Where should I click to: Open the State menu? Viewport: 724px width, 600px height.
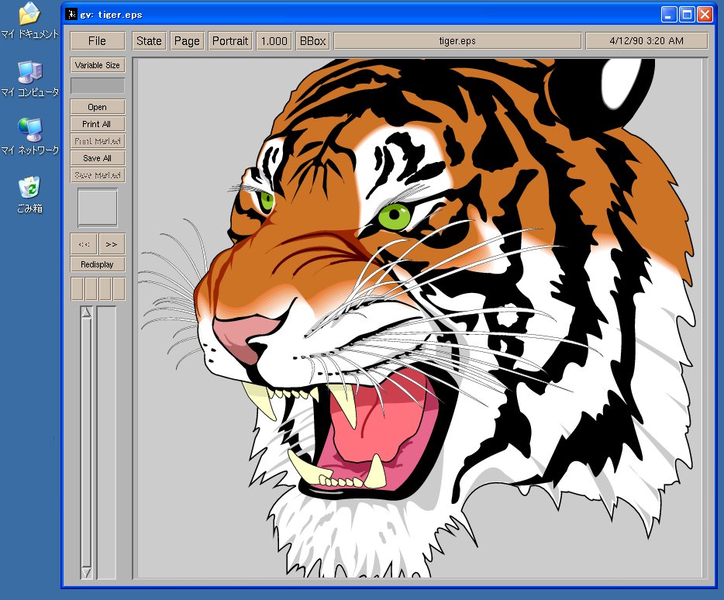point(149,40)
